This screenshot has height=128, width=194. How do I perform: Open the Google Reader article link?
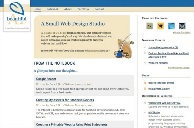click(46, 79)
